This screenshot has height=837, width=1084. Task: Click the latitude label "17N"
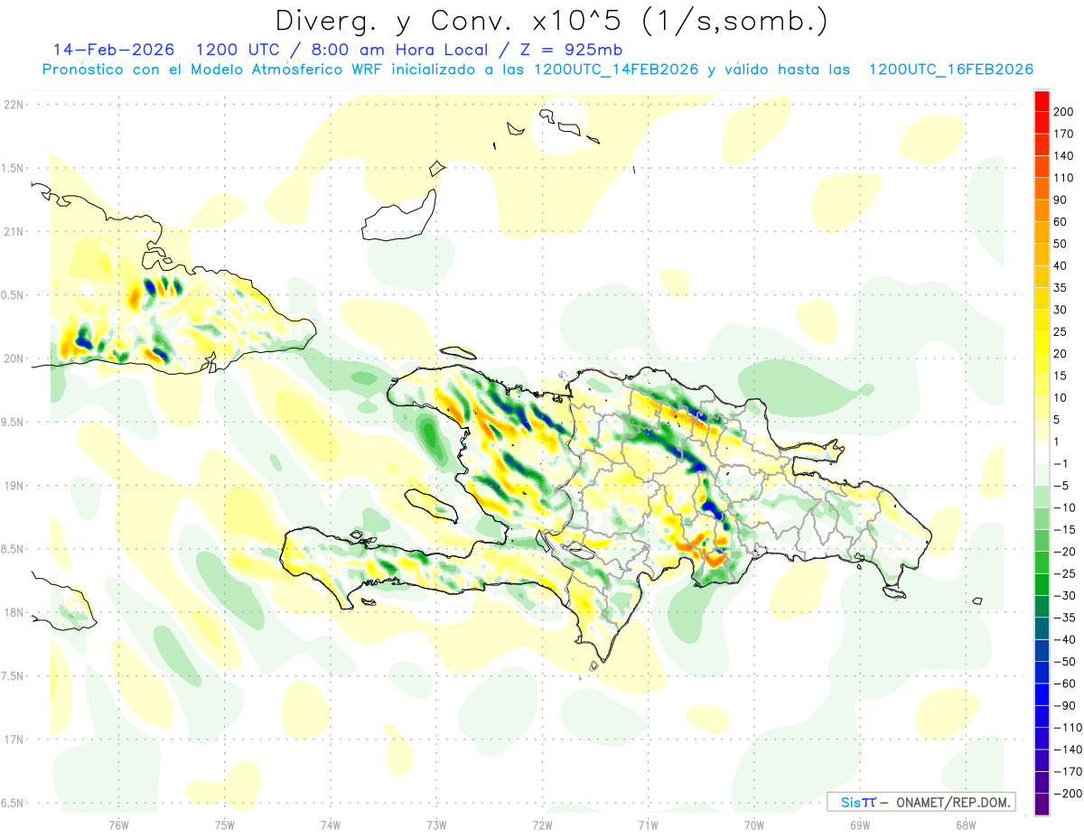13,739
